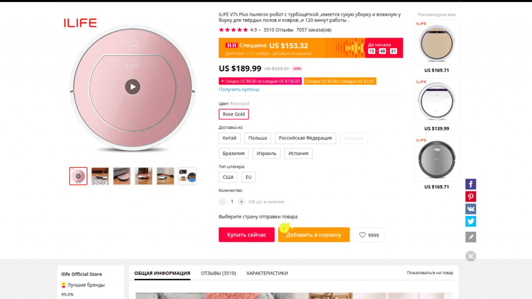Add item to wishlist heart button
This screenshot has height=299, width=532.
point(369,235)
